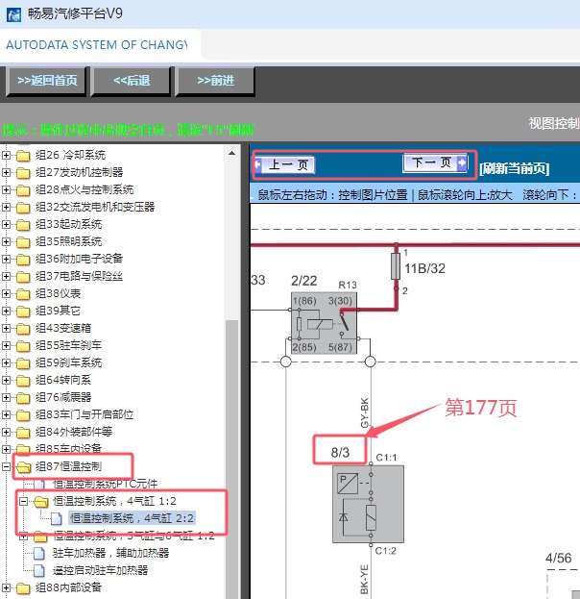Click folder icon of 组76减震器

click(23, 398)
